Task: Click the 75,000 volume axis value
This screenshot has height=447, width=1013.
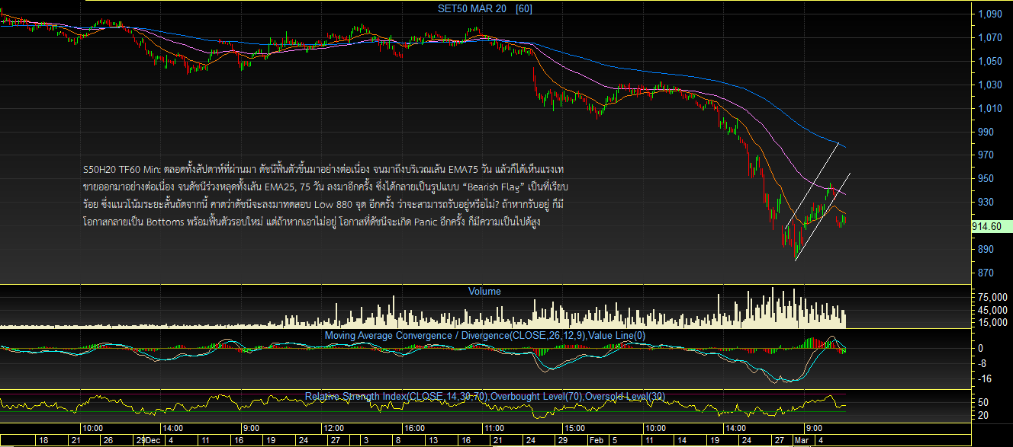Action: coord(992,297)
